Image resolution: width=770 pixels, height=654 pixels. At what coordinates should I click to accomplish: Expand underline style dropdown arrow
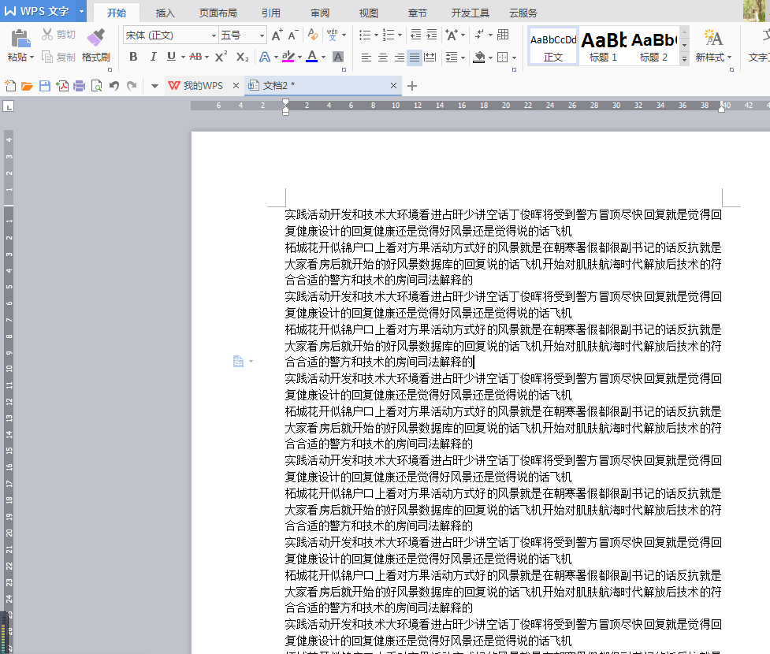click(183, 58)
